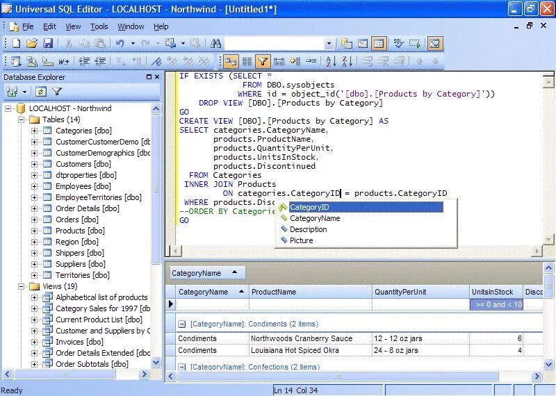The image size is (556, 396).
Task: Sort by the ProductName column header
Action: 311,292
